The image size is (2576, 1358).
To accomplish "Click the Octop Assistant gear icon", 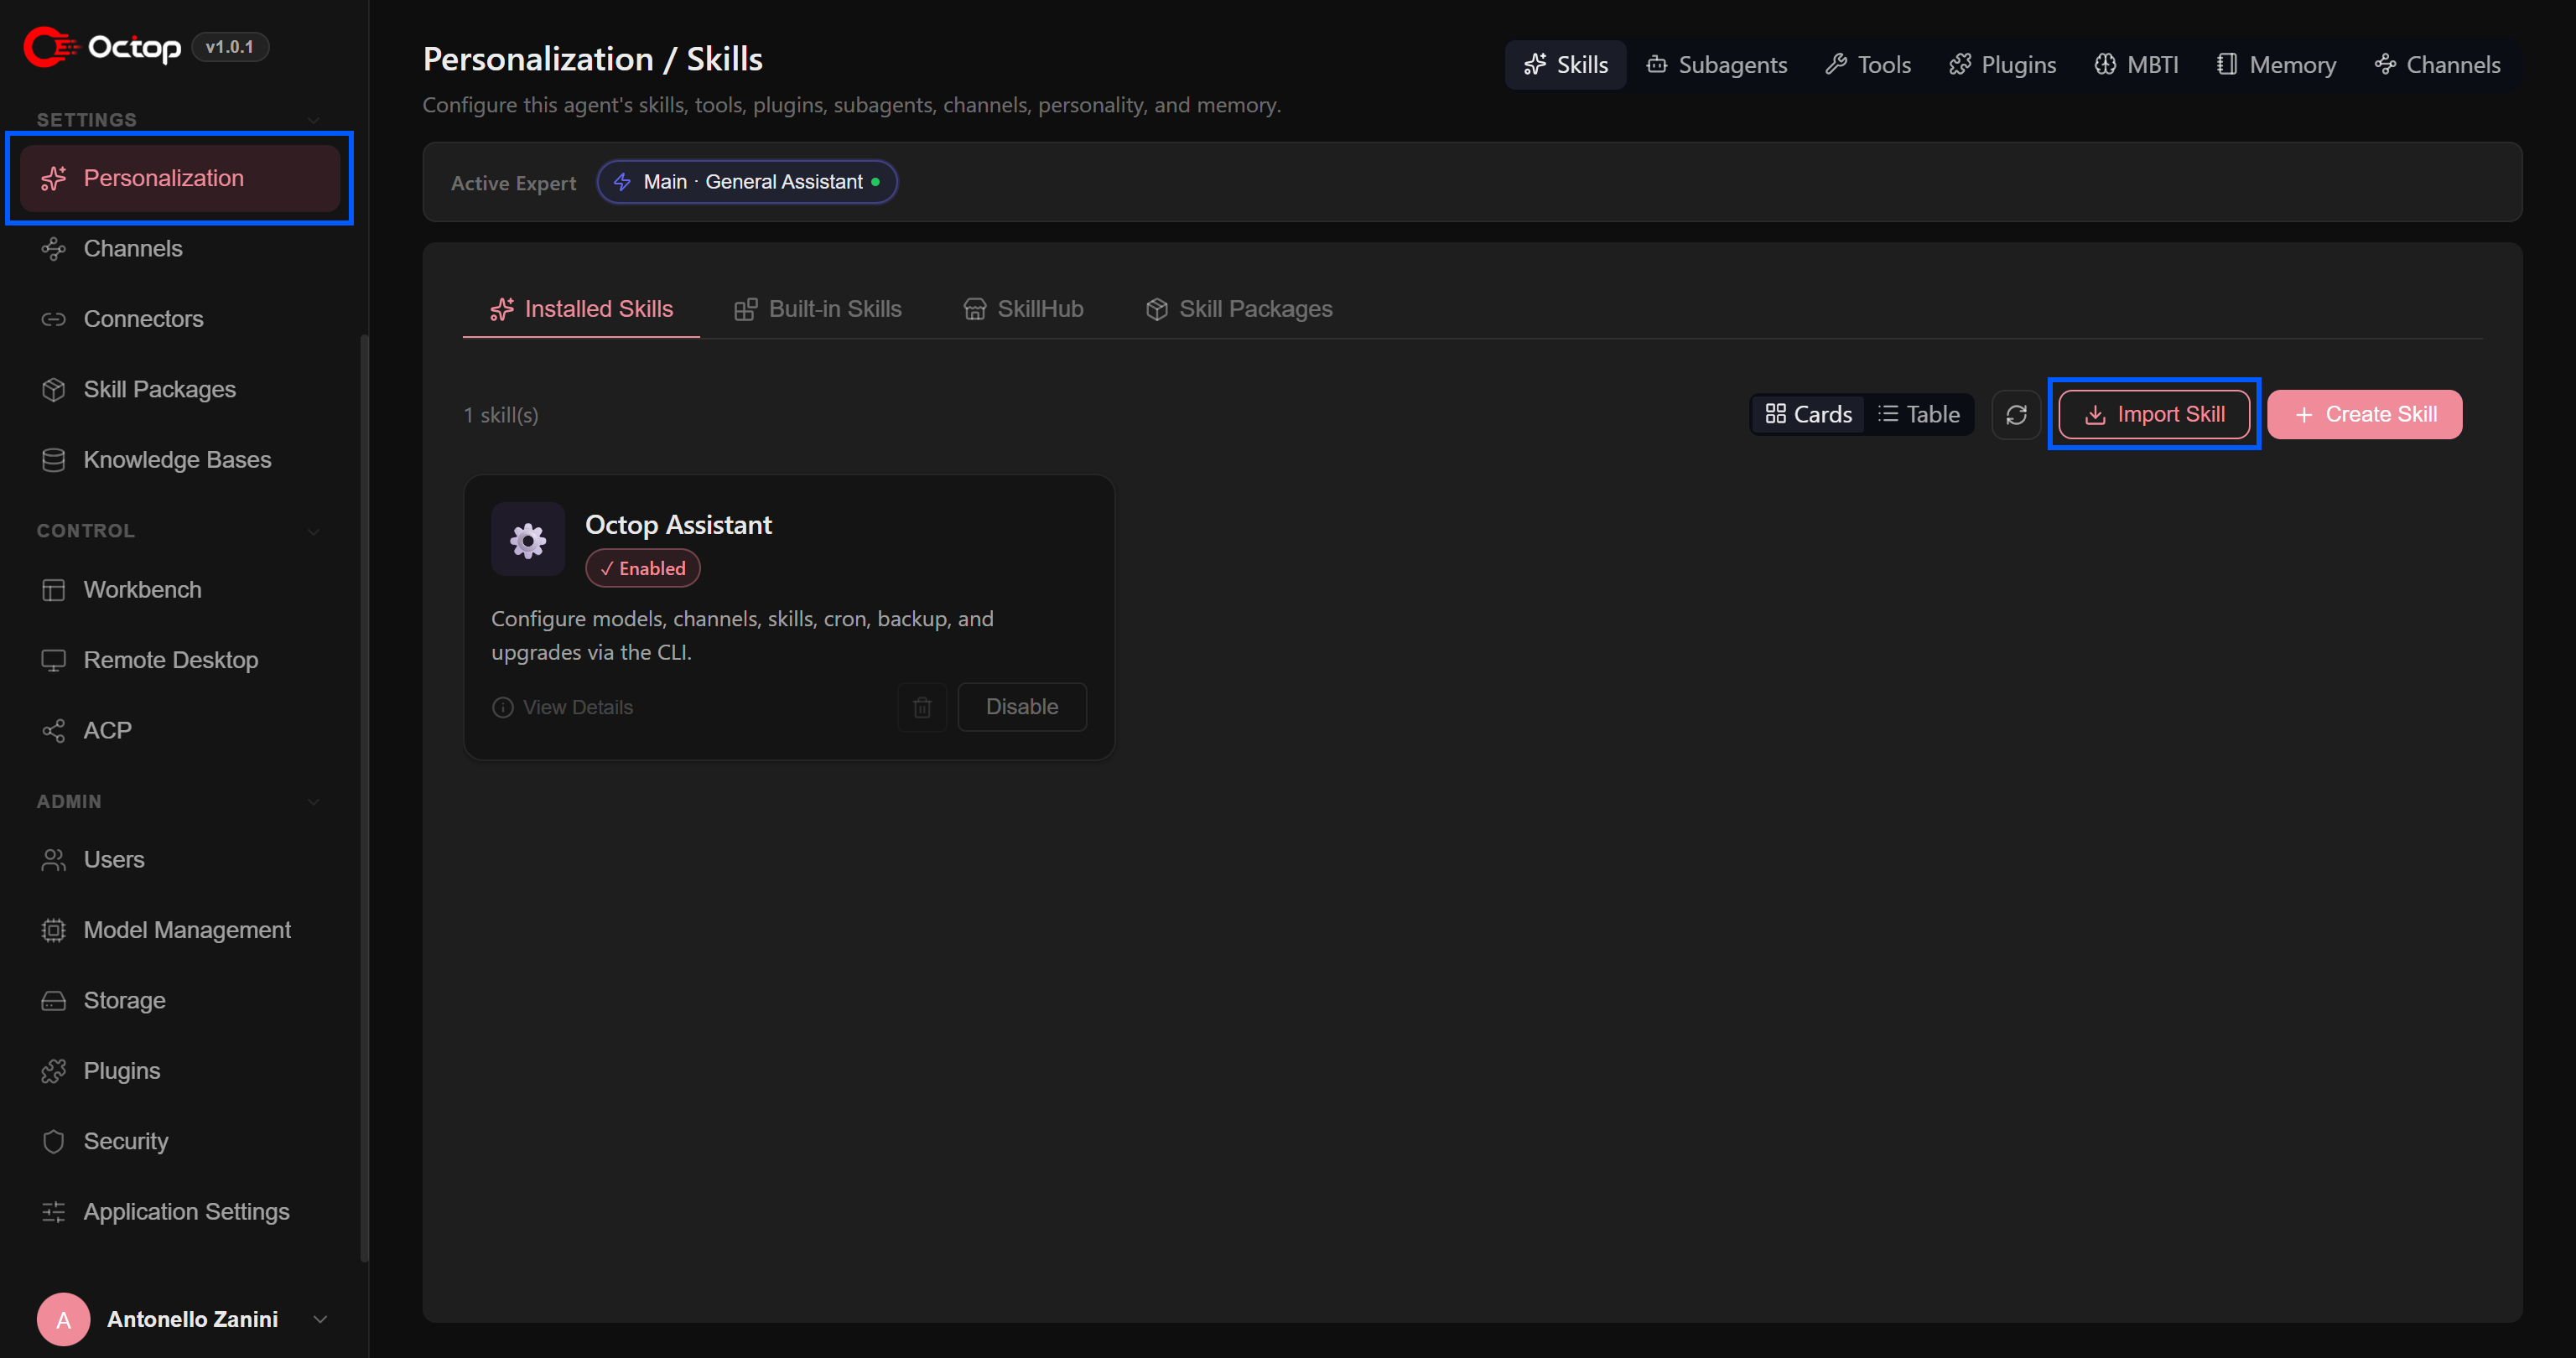I will point(528,540).
